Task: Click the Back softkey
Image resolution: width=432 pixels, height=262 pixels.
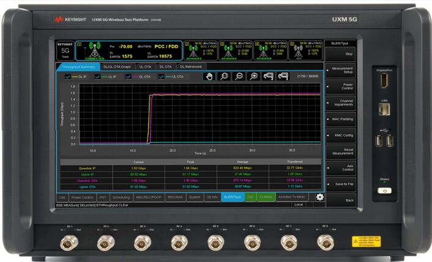Action: point(341,200)
